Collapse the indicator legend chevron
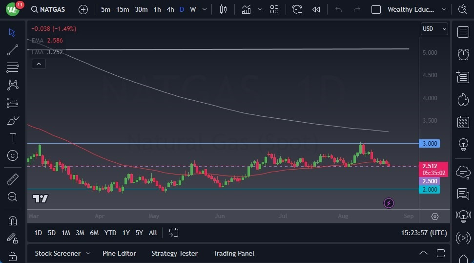The width and height of the screenshot is (474, 263). pos(38,64)
